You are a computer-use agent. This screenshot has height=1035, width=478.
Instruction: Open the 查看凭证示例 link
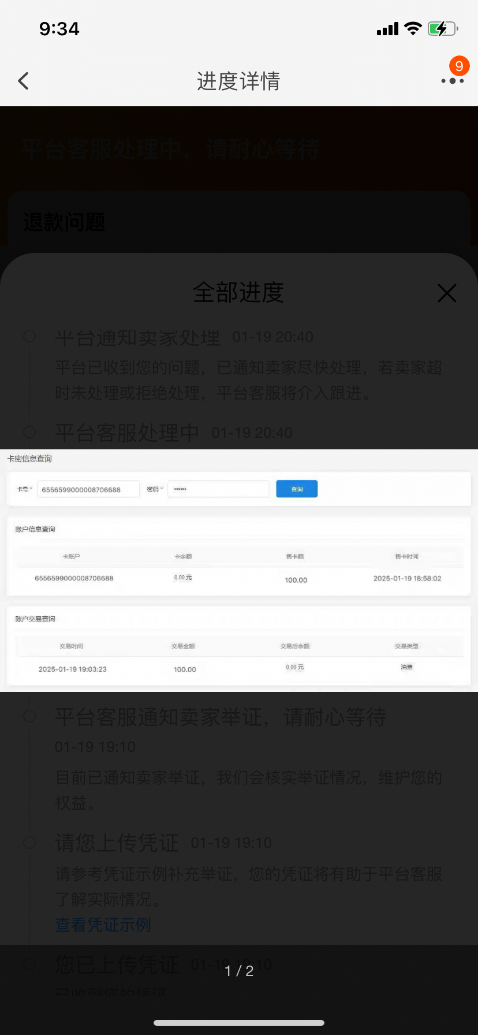pos(103,925)
